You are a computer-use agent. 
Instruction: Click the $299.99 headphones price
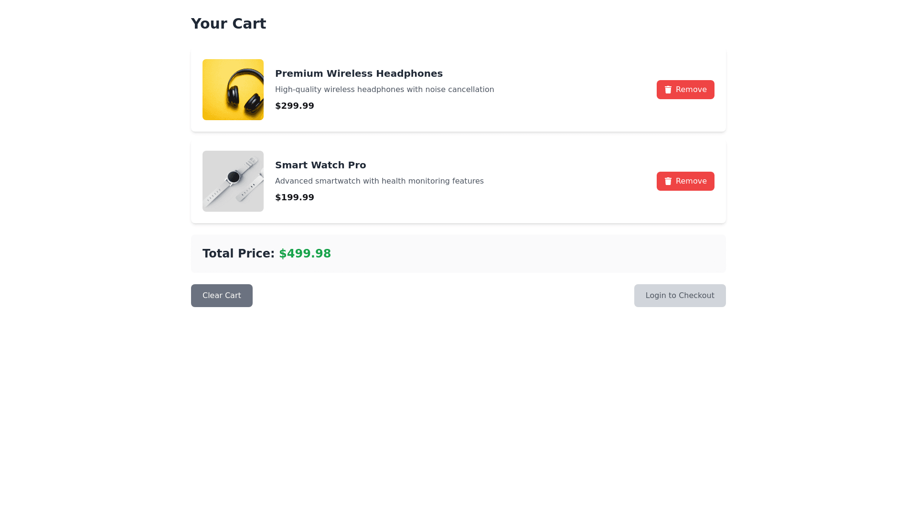[x=295, y=106]
